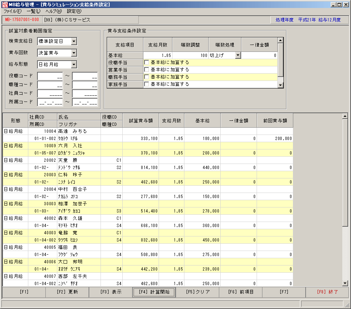Click the 前回賞与額 column header

tap(275, 120)
